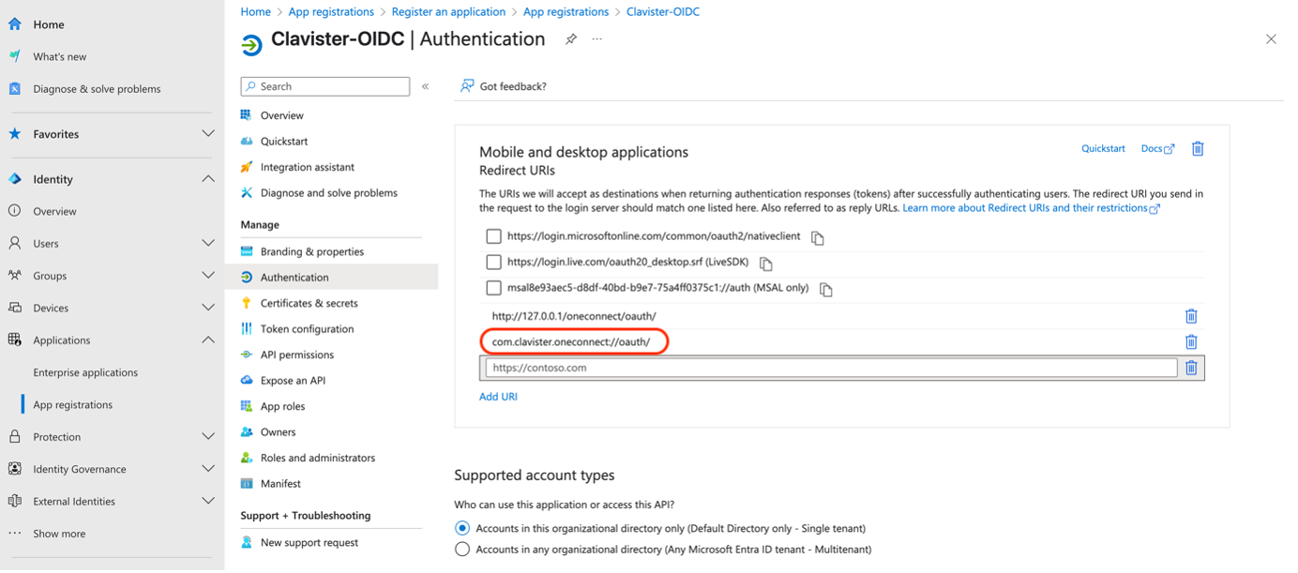Check the LiveSDK desktop.srf checkbox

click(x=493, y=262)
